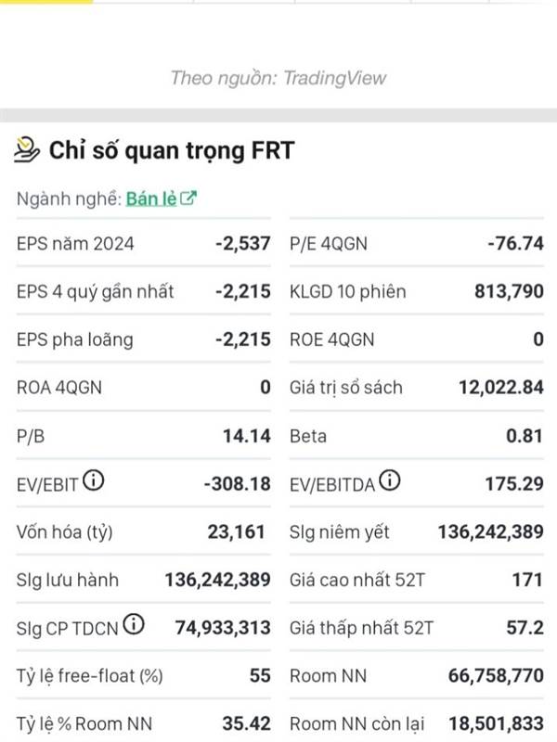Click the Tỷ lệ free-float (%) row label

[90, 676]
